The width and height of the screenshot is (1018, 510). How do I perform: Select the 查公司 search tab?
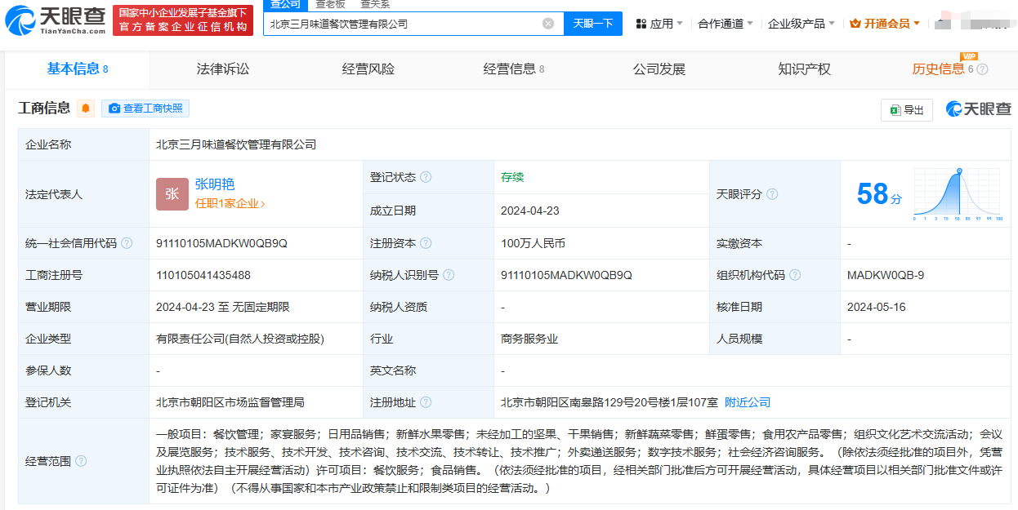(285, 4)
